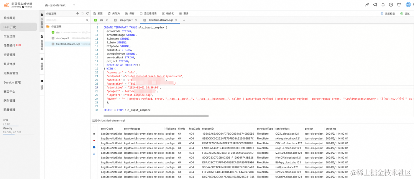The image size is (414, 179).
Task: Click the search magnifier icon in draft panel
Action: 87,20
